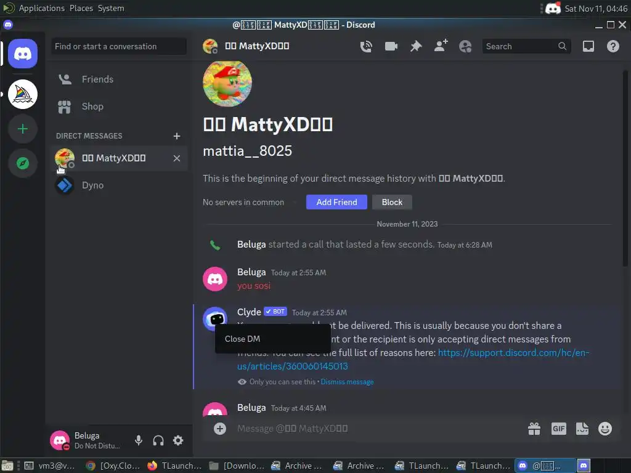Switch to [Oxy.Clo... Chrome taskbar item
Screen dimensions: 631x473
pyautogui.click(x=113, y=466)
